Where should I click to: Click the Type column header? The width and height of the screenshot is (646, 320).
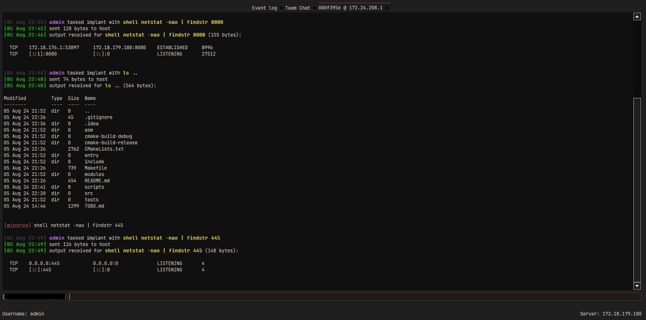[x=57, y=98]
